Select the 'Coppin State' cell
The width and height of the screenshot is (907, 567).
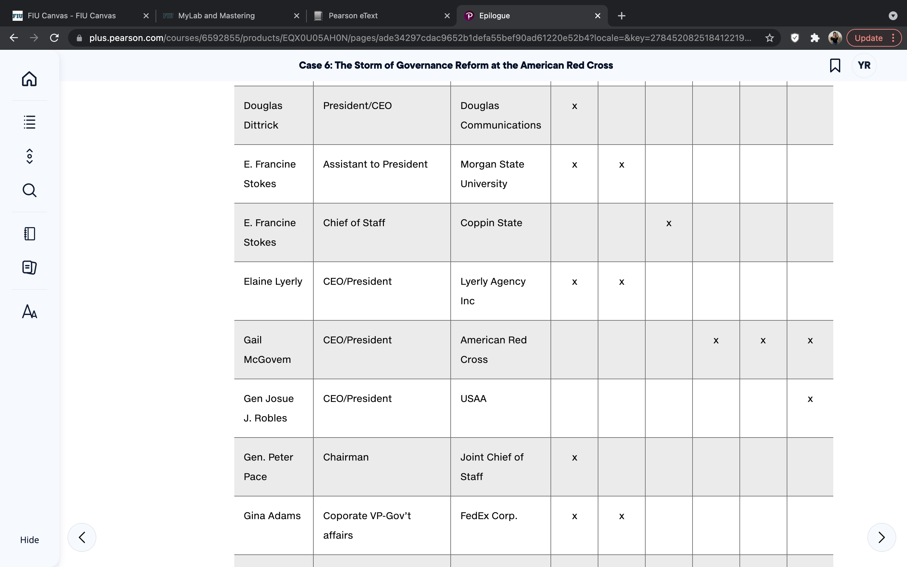pyautogui.click(x=500, y=232)
